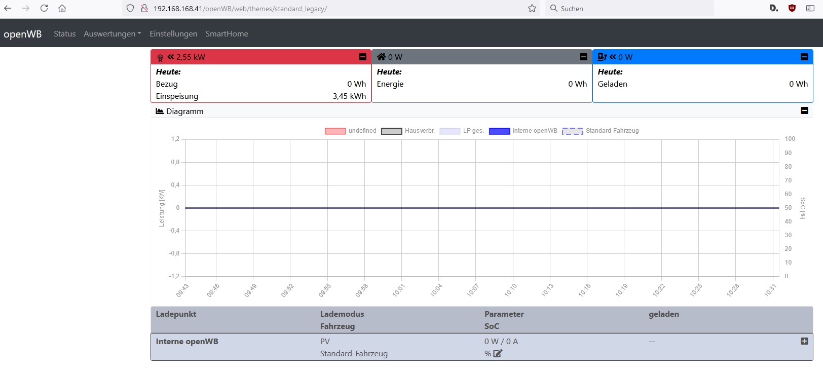Viewport: 823px width, 373px height.
Task: Click the grid pylon icon in red panel
Action: tap(160, 57)
